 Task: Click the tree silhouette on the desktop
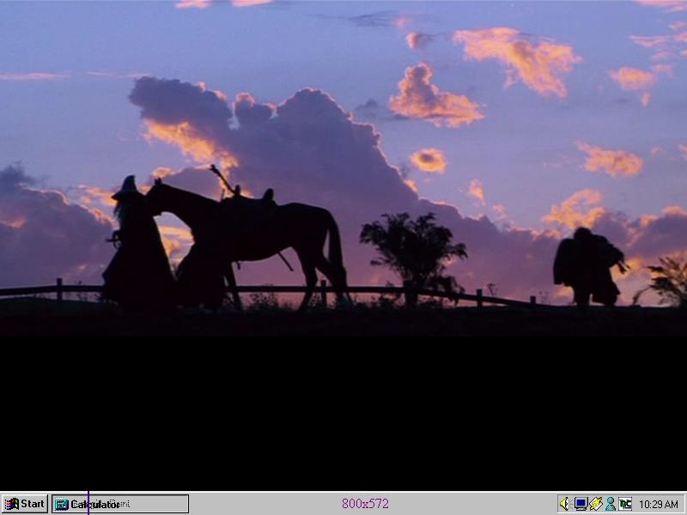414,249
